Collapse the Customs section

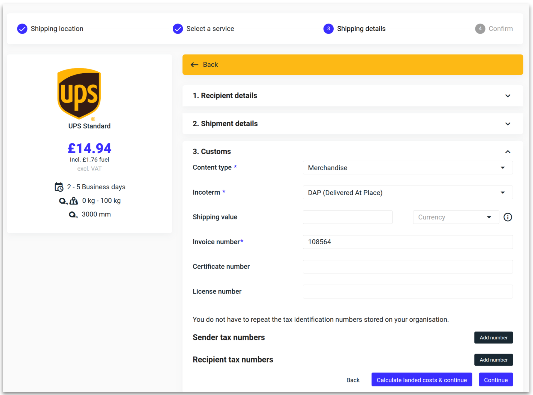click(x=507, y=152)
